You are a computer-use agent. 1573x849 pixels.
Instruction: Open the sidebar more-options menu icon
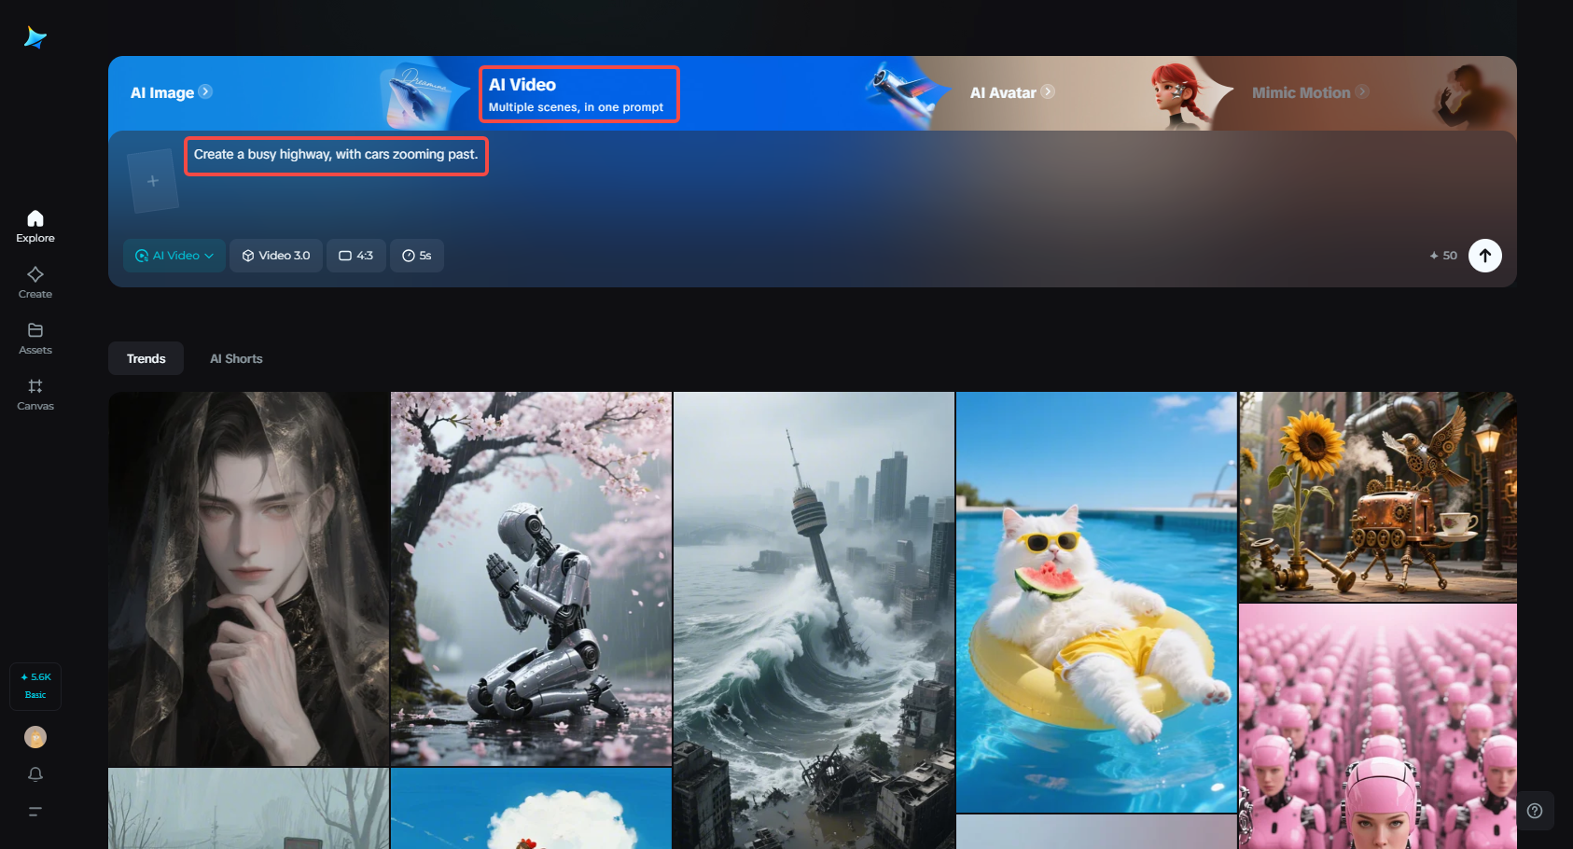point(35,812)
